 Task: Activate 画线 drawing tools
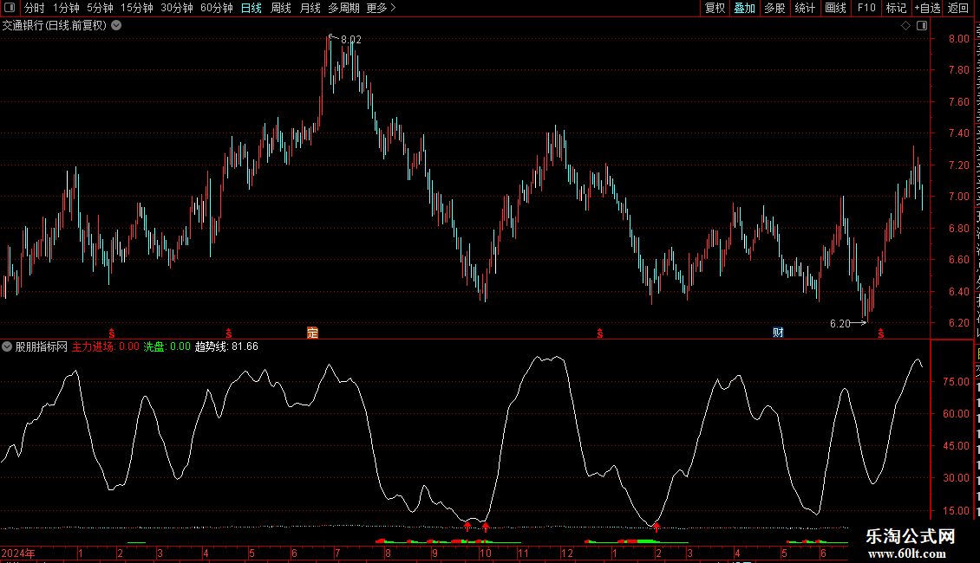click(835, 8)
